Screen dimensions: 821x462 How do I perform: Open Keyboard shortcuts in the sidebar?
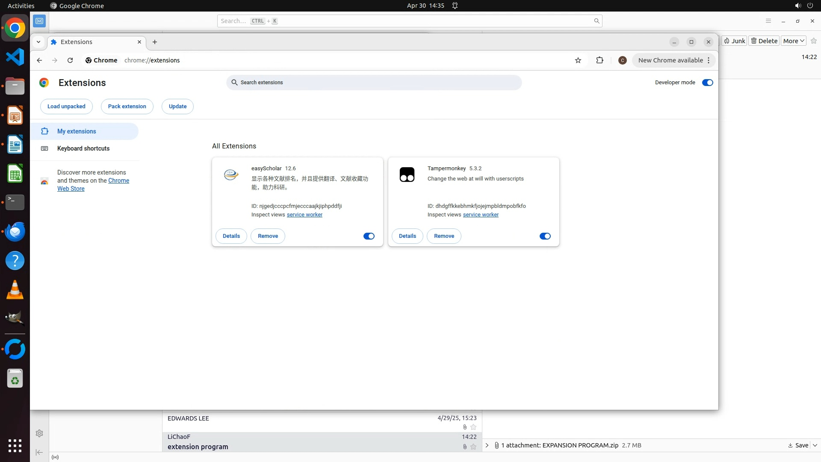click(83, 148)
